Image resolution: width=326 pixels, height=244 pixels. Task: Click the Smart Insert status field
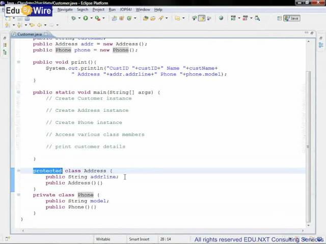(x=139, y=239)
